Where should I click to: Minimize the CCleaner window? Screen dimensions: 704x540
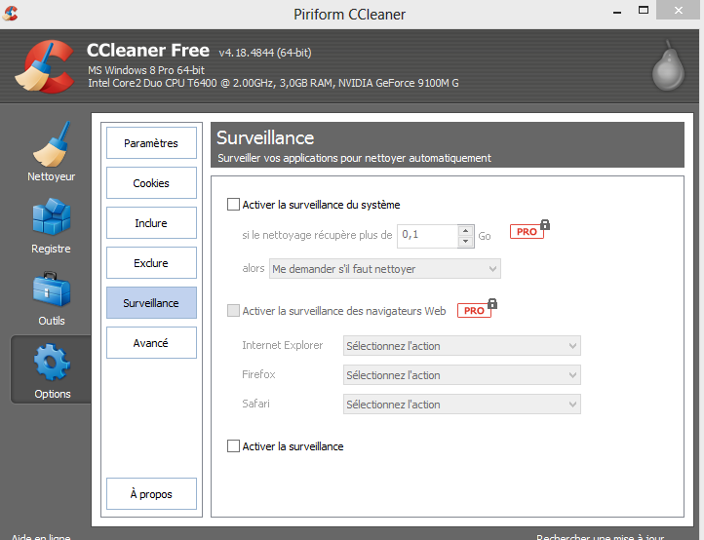[x=617, y=12]
